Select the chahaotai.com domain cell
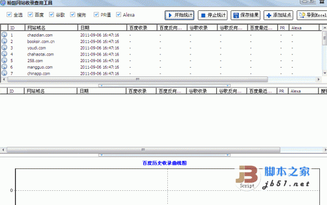This screenshot has height=205, width=327. tap(40, 55)
